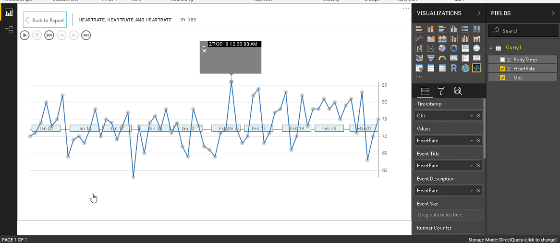The height and width of the screenshot is (243, 560).
Task: Start playback with the play button
Action: point(24,35)
